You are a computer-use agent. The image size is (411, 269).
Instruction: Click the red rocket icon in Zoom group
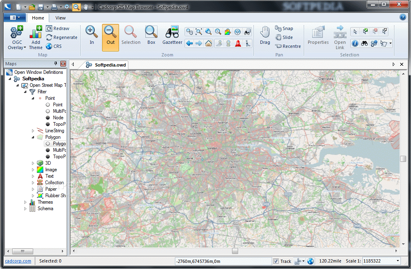pyautogui.click(x=238, y=43)
